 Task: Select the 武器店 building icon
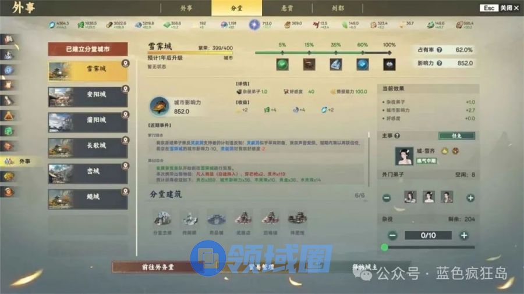(x=243, y=218)
